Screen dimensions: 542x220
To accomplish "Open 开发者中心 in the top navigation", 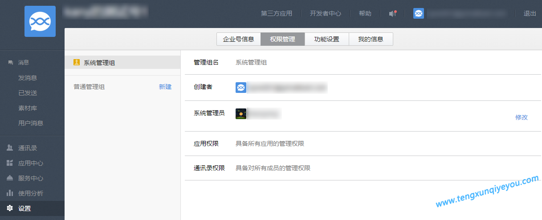I will coord(326,13).
